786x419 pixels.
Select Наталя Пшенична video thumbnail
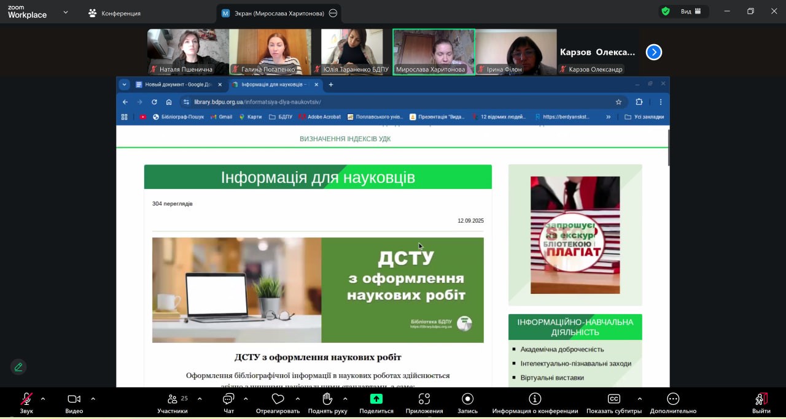[x=188, y=52]
